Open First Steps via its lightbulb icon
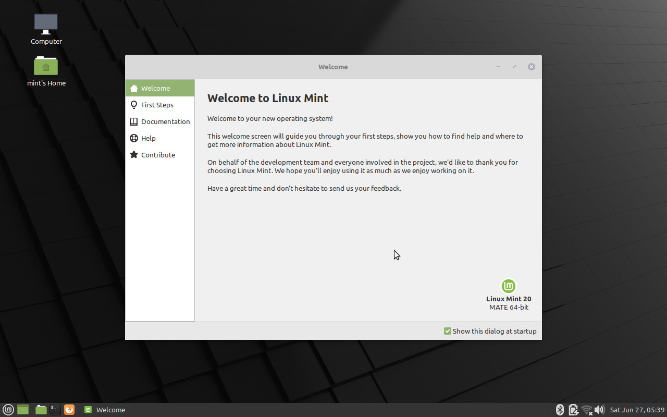Screen dimensions: 667x417 tap(134, 105)
